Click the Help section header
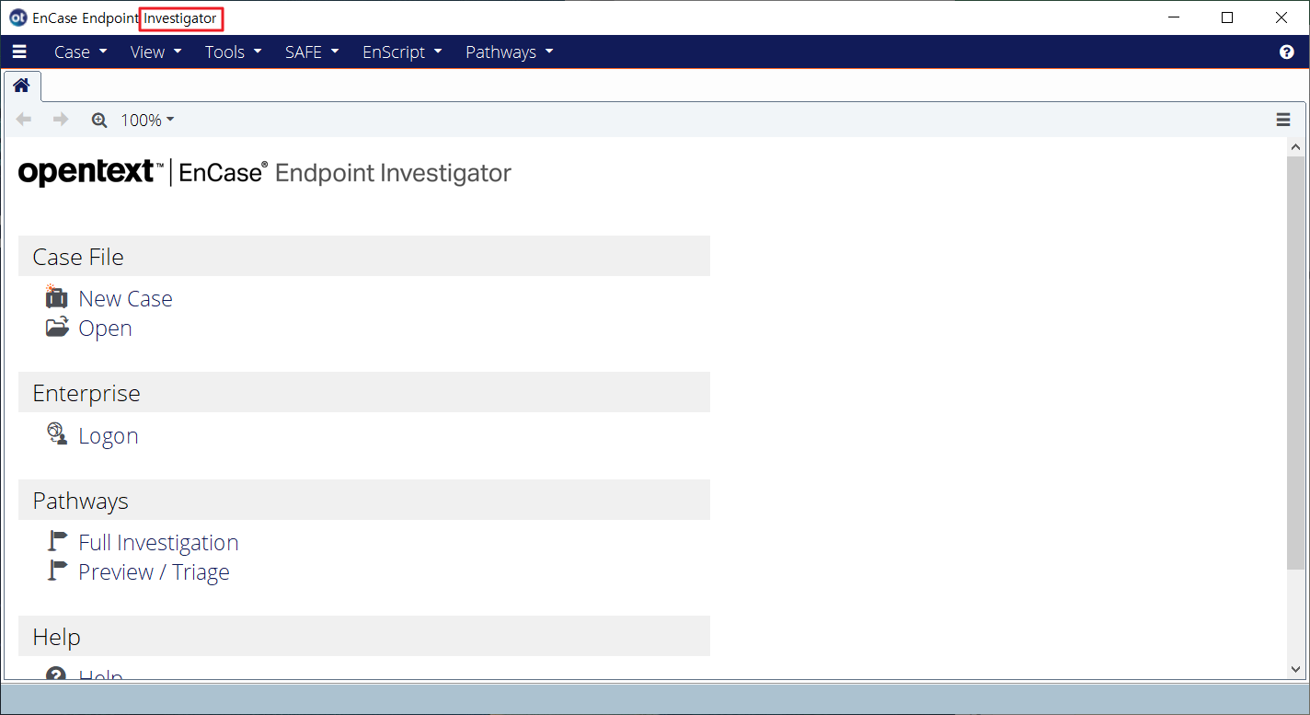 [x=364, y=636]
